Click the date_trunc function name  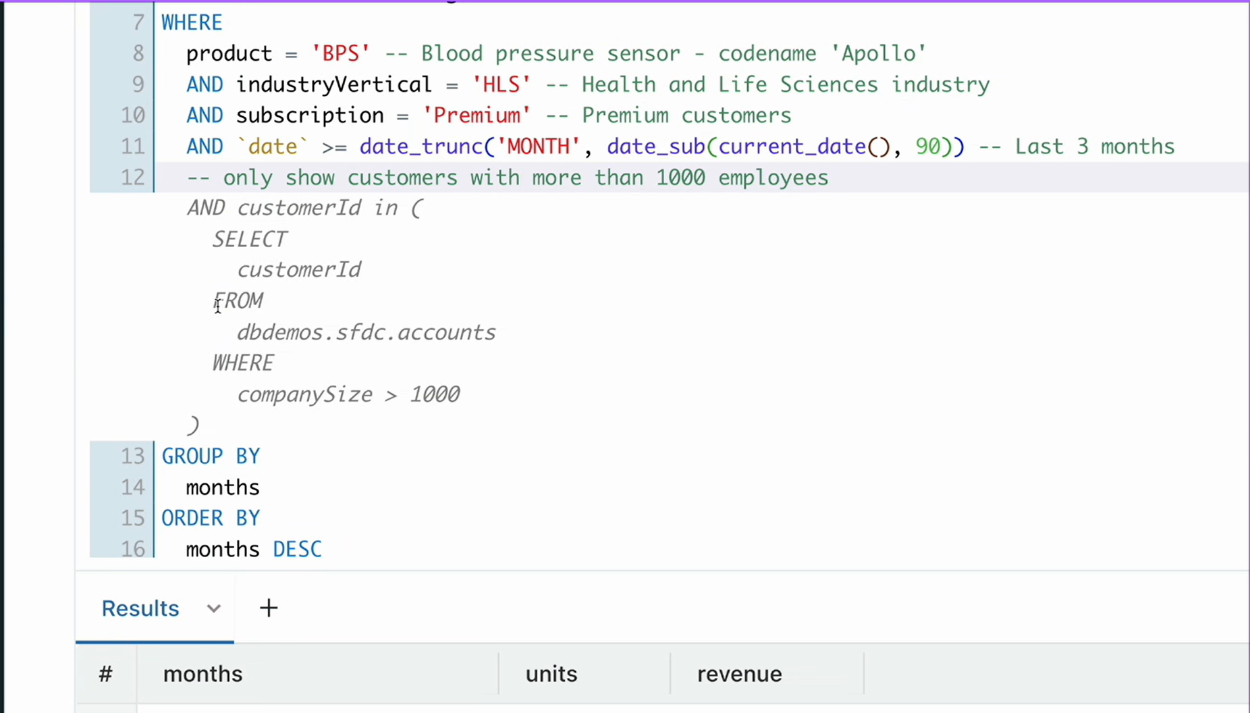(x=421, y=147)
